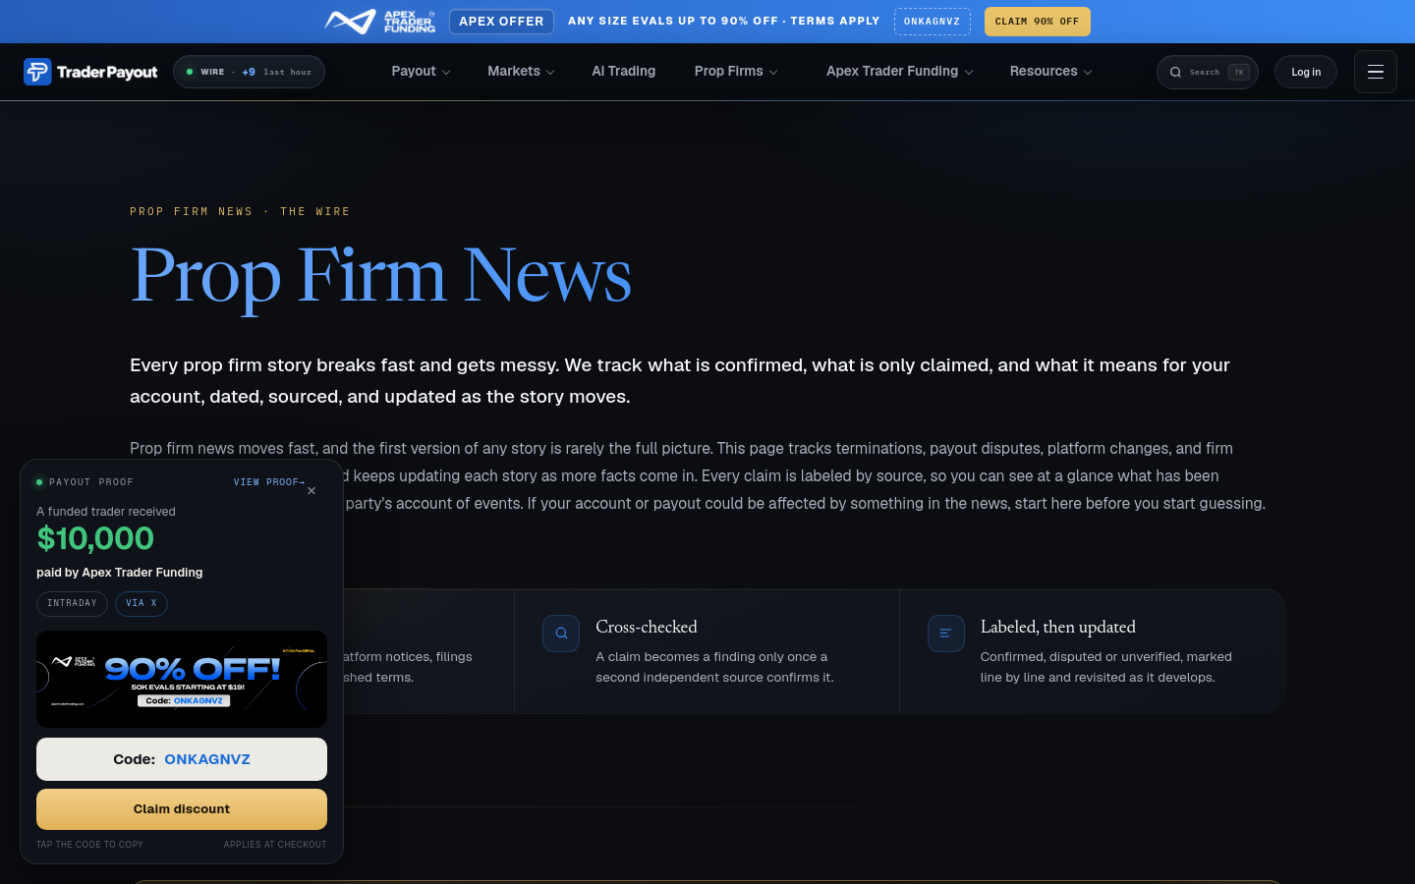Click TAP THE CODE TO COPY text
The height and width of the screenshot is (884, 1415).
pos(89,845)
